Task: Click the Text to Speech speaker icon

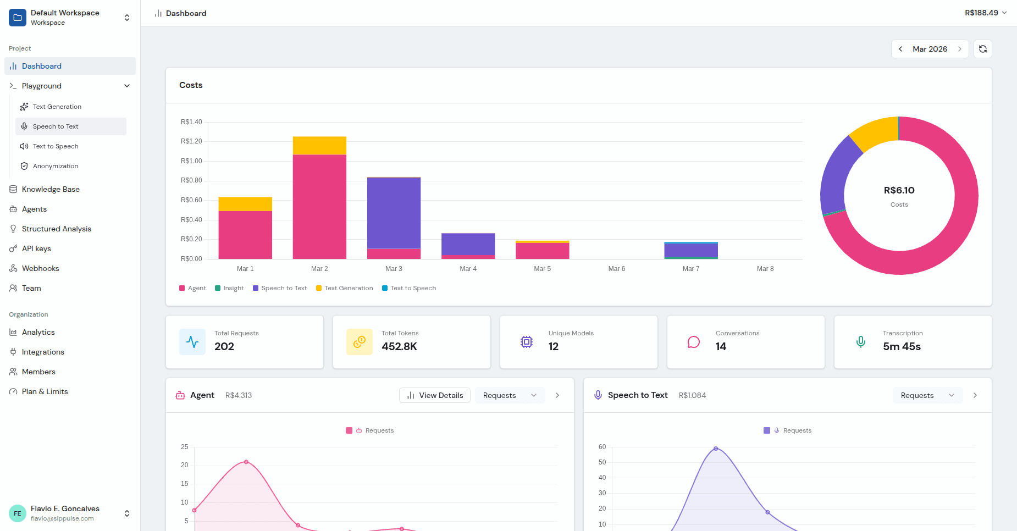Action: [x=24, y=146]
